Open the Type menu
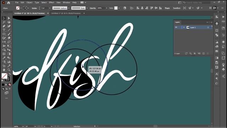 pos(37,2)
